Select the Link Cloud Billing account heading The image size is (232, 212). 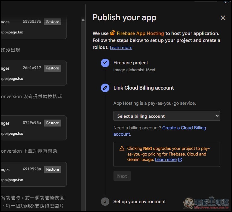143,88
